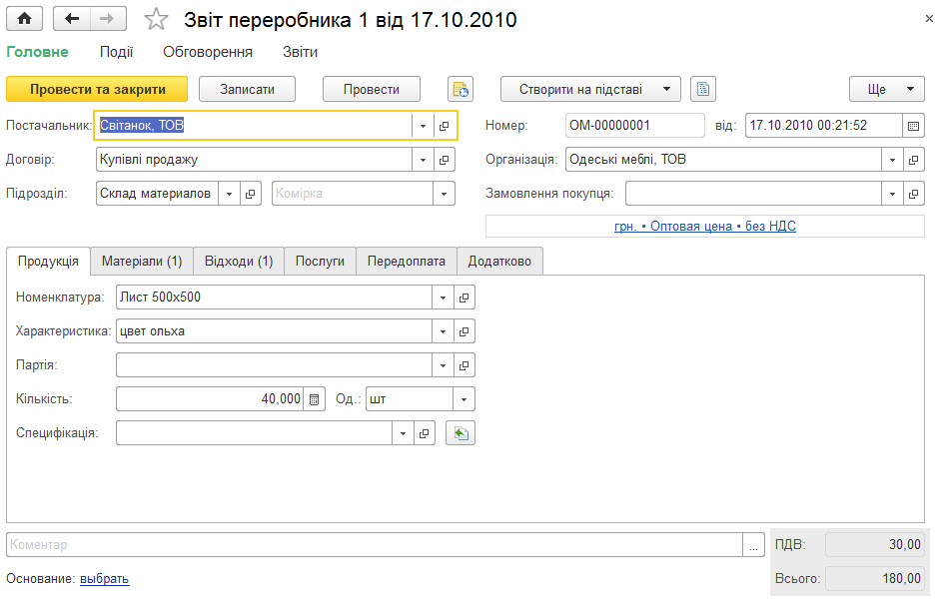Image resolution: width=938 pixels, height=603 pixels.
Task: Click the Записати button
Action: pyautogui.click(x=247, y=89)
